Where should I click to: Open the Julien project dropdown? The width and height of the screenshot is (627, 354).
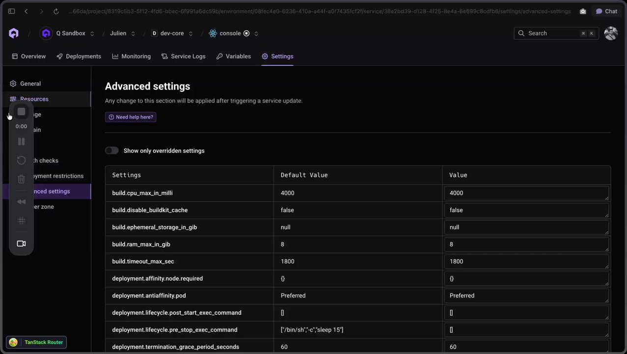point(133,33)
